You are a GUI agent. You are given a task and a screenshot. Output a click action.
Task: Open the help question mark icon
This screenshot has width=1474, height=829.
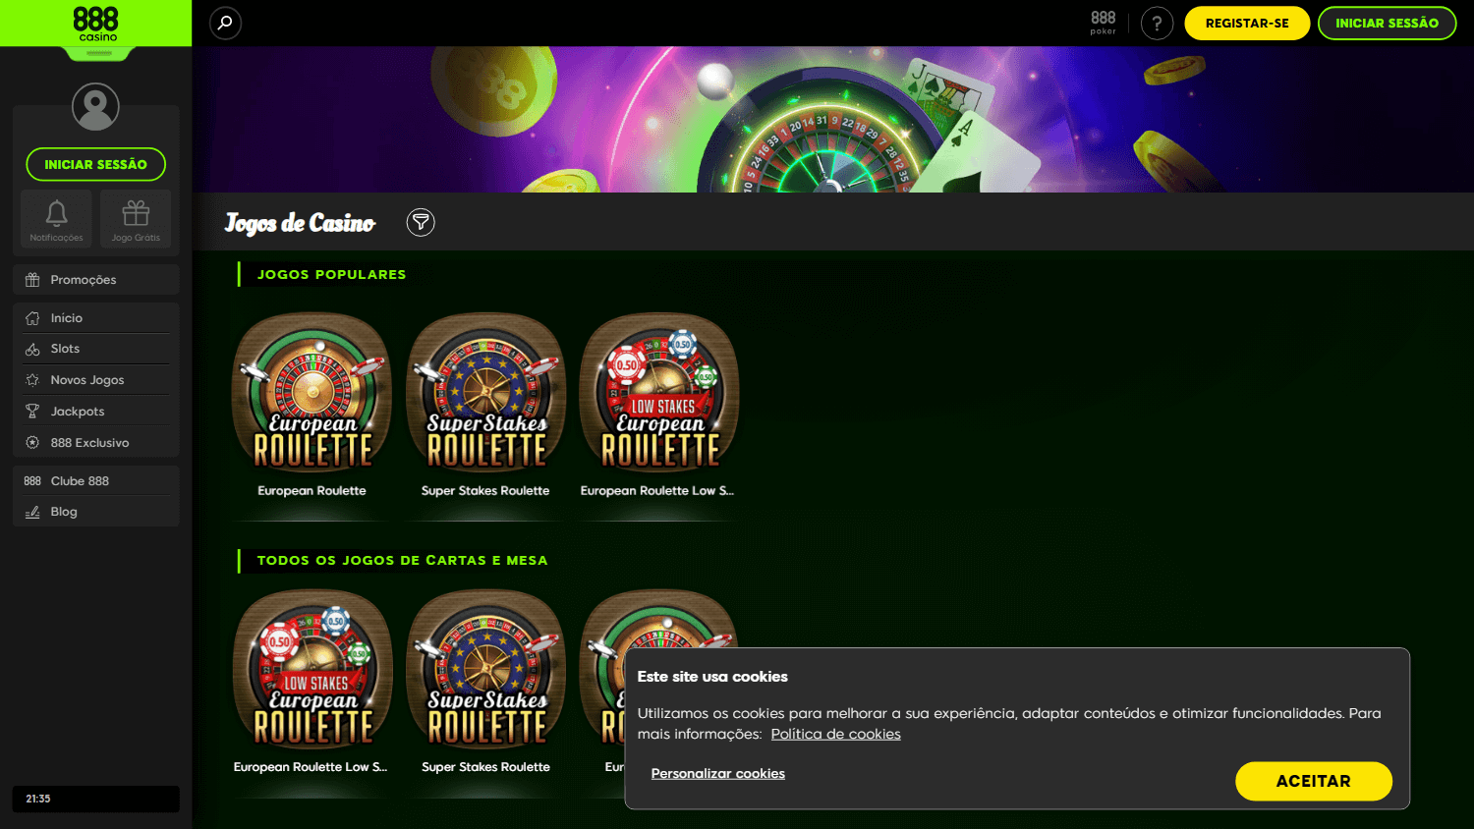pos(1157,23)
